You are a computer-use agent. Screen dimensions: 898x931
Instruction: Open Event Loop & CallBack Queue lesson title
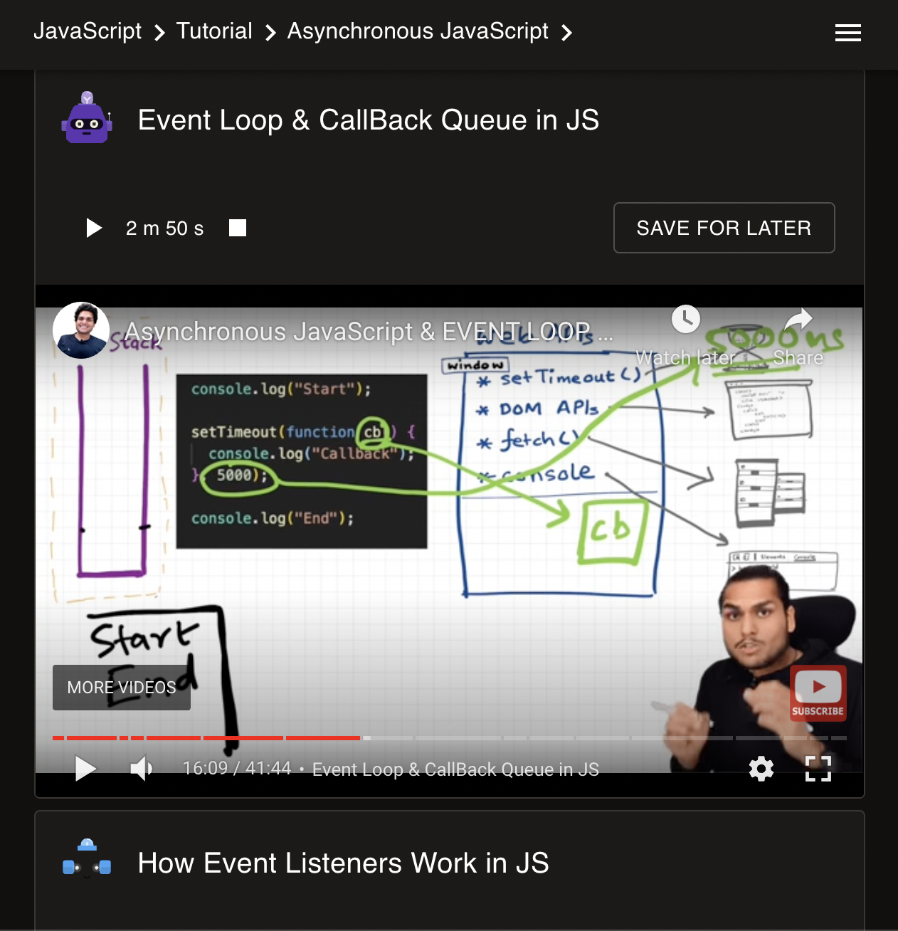click(x=369, y=120)
